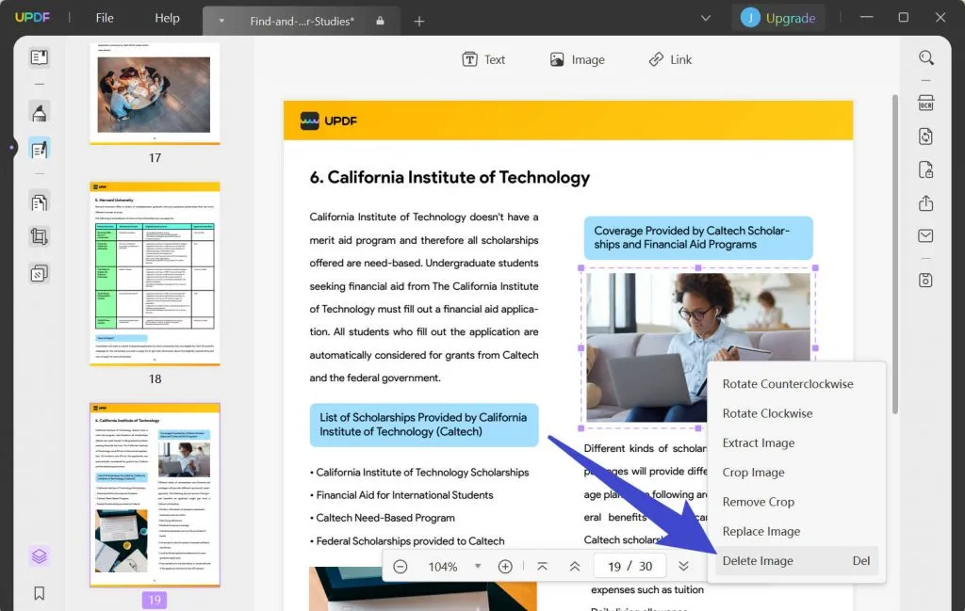Go to previous page arrow icon

tap(575, 566)
